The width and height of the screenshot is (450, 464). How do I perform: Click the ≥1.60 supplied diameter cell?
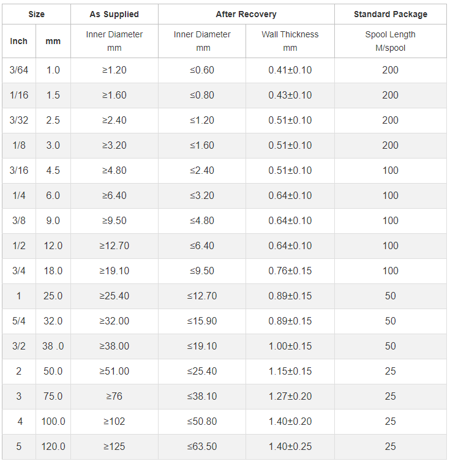coord(114,95)
